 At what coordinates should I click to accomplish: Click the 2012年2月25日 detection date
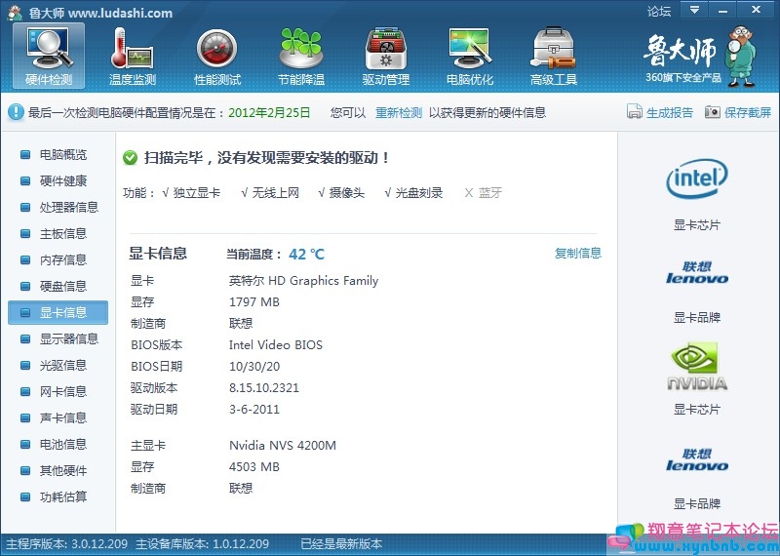[269, 112]
